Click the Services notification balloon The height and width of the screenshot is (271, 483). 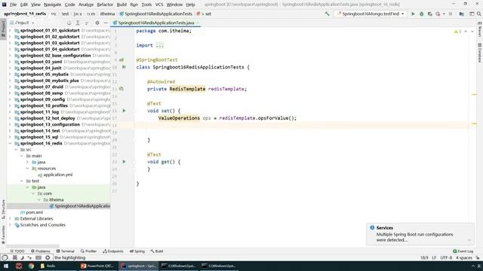point(420,234)
